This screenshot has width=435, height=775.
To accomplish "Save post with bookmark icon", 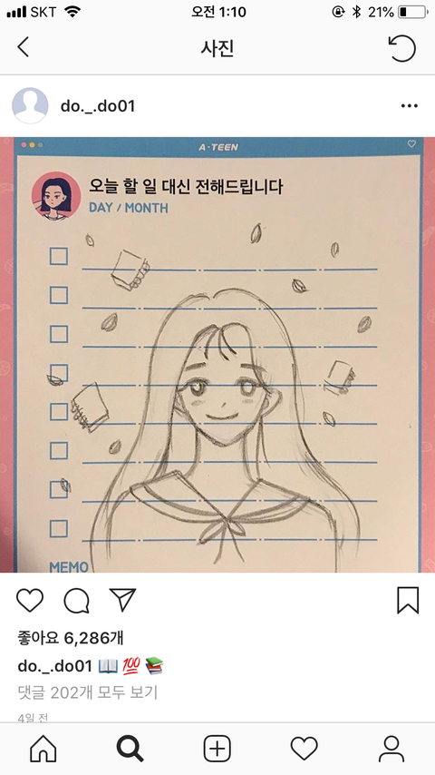I will (x=408, y=601).
